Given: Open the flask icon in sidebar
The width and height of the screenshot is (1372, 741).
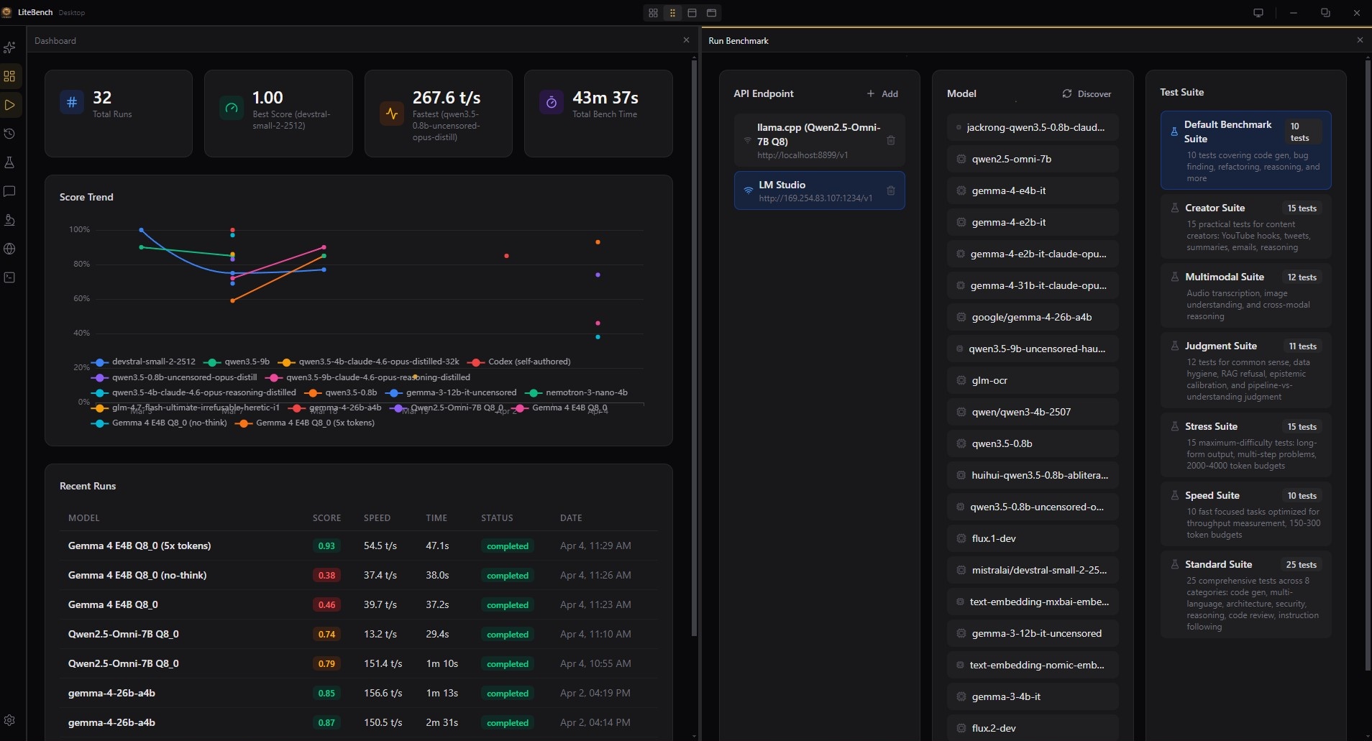Looking at the screenshot, I should (x=9, y=162).
